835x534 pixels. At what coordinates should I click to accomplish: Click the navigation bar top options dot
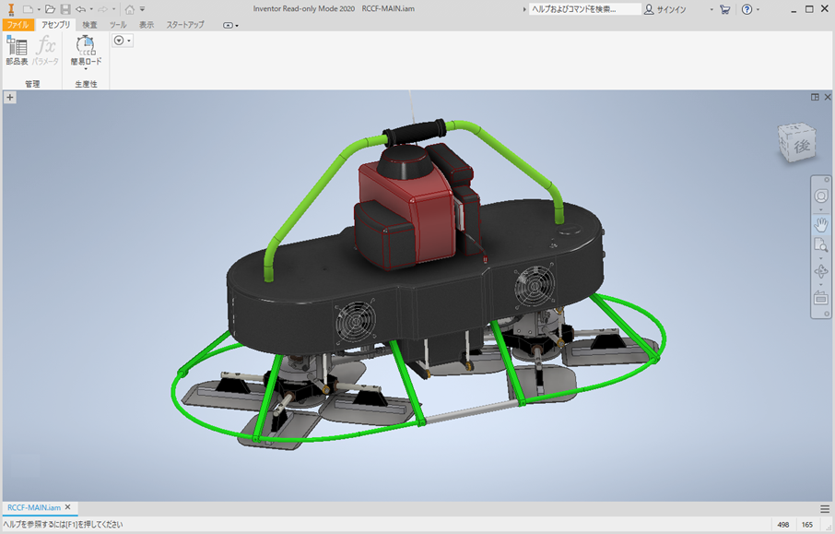pos(827,180)
